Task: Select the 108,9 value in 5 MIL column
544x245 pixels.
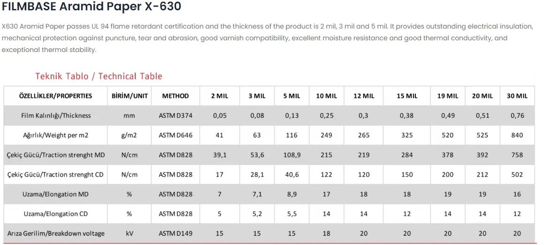Action: (292, 155)
